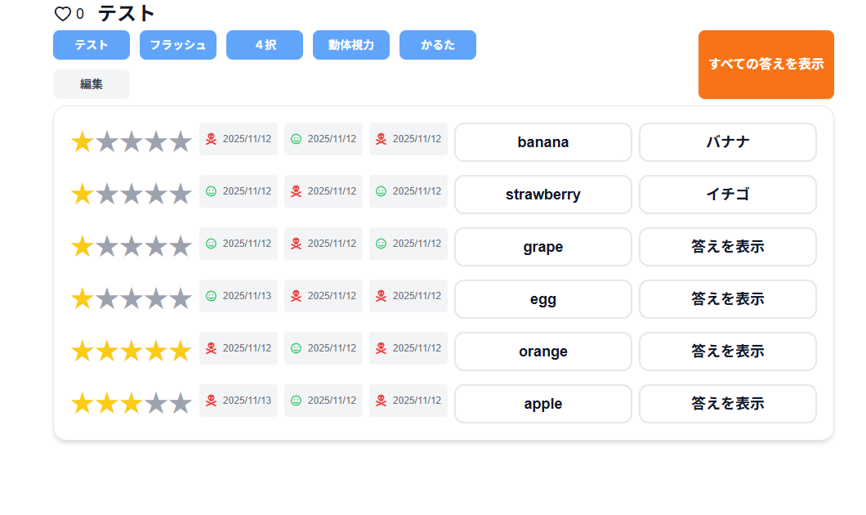Click the banana word card
Screen dimensions: 866x515
pos(543,142)
